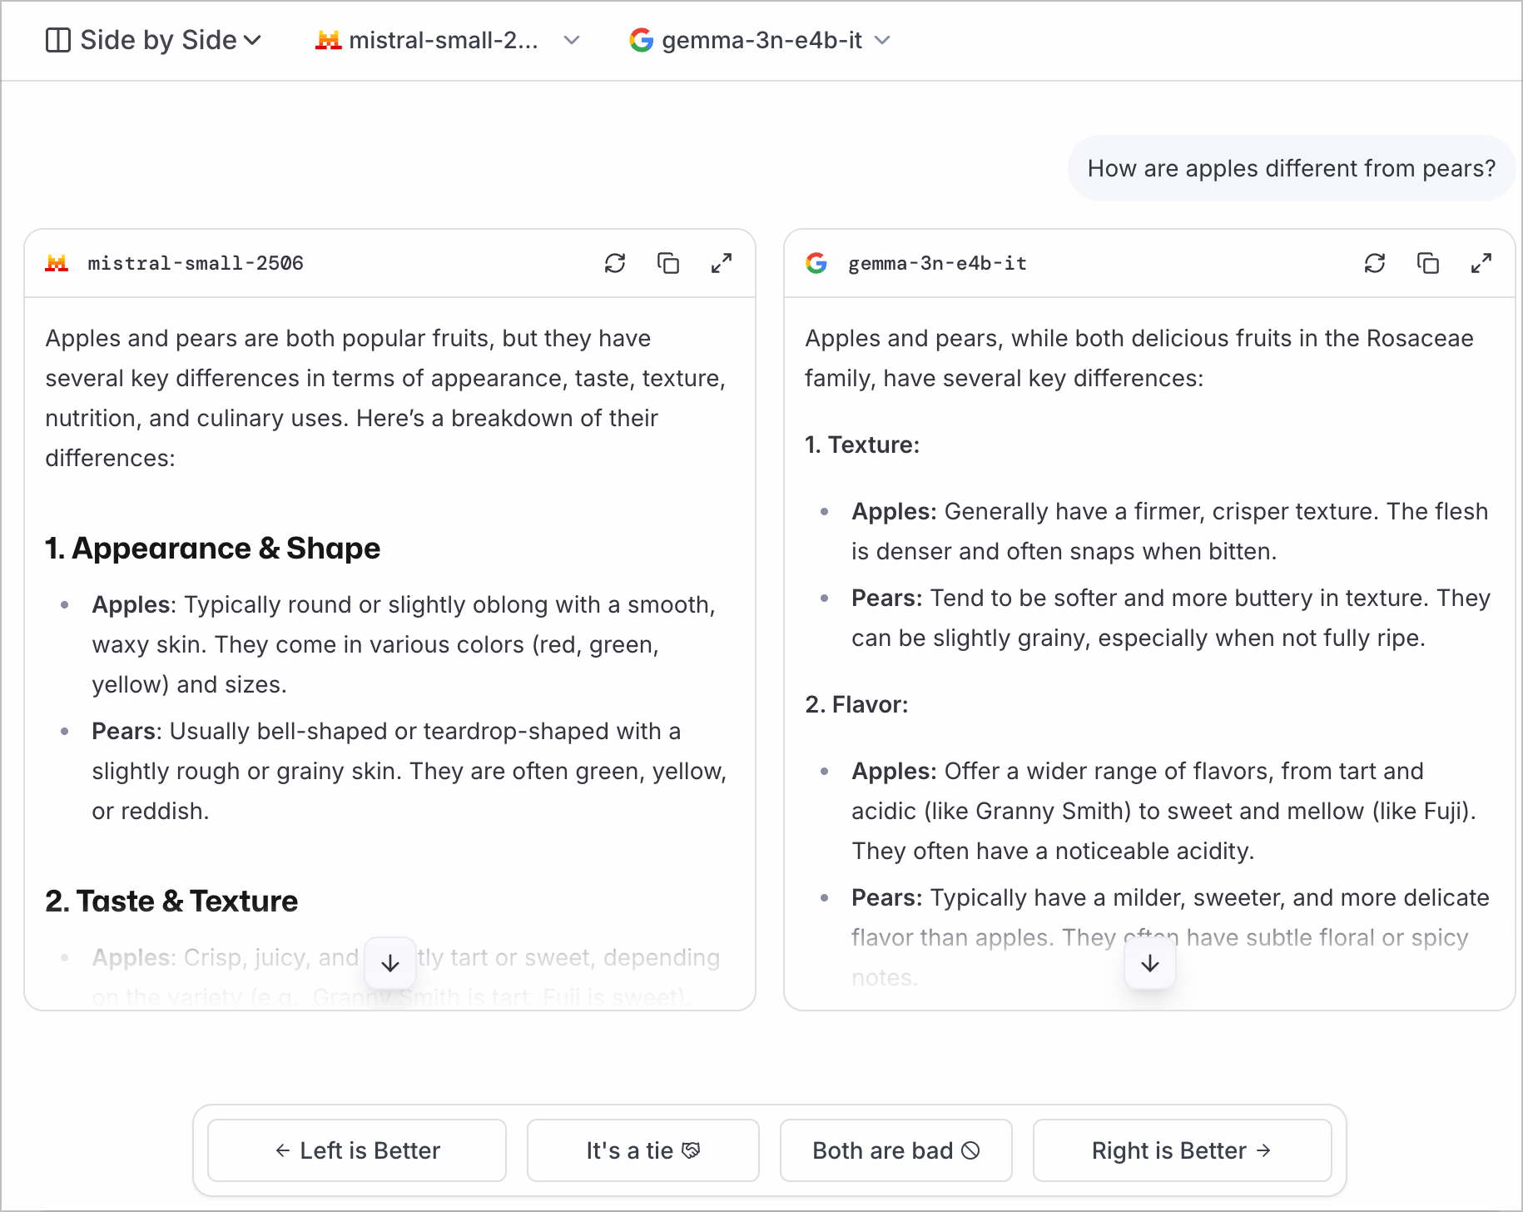Open the gemma-3n-e4b-it model selector dropdown
Image resolution: width=1523 pixels, height=1212 pixels.
pyautogui.click(x=761, y=40)
